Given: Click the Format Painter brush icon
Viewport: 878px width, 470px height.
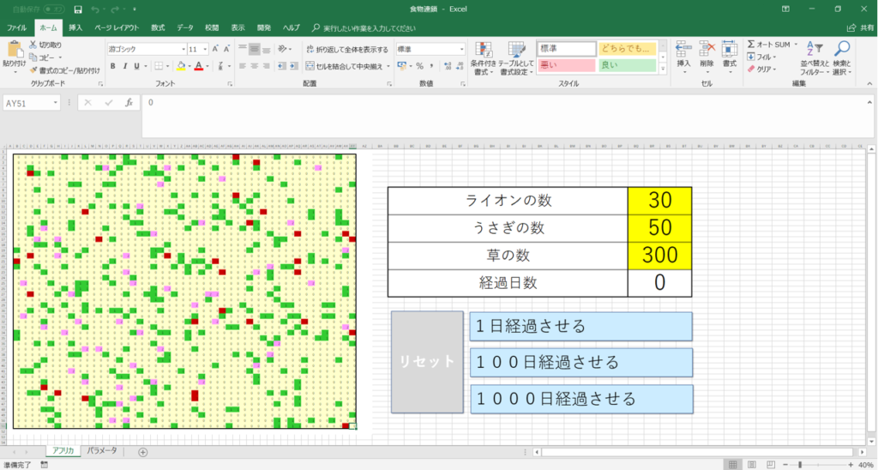Looking at the screenshot, I should [x=33, y=70].
